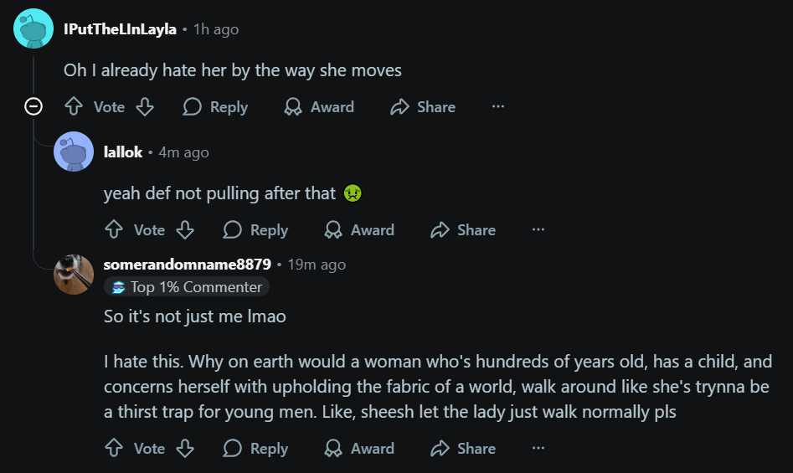Viewport: 793px width, 473px height.
Task: Reply to lallok's comment
Action: coord(255,230)
